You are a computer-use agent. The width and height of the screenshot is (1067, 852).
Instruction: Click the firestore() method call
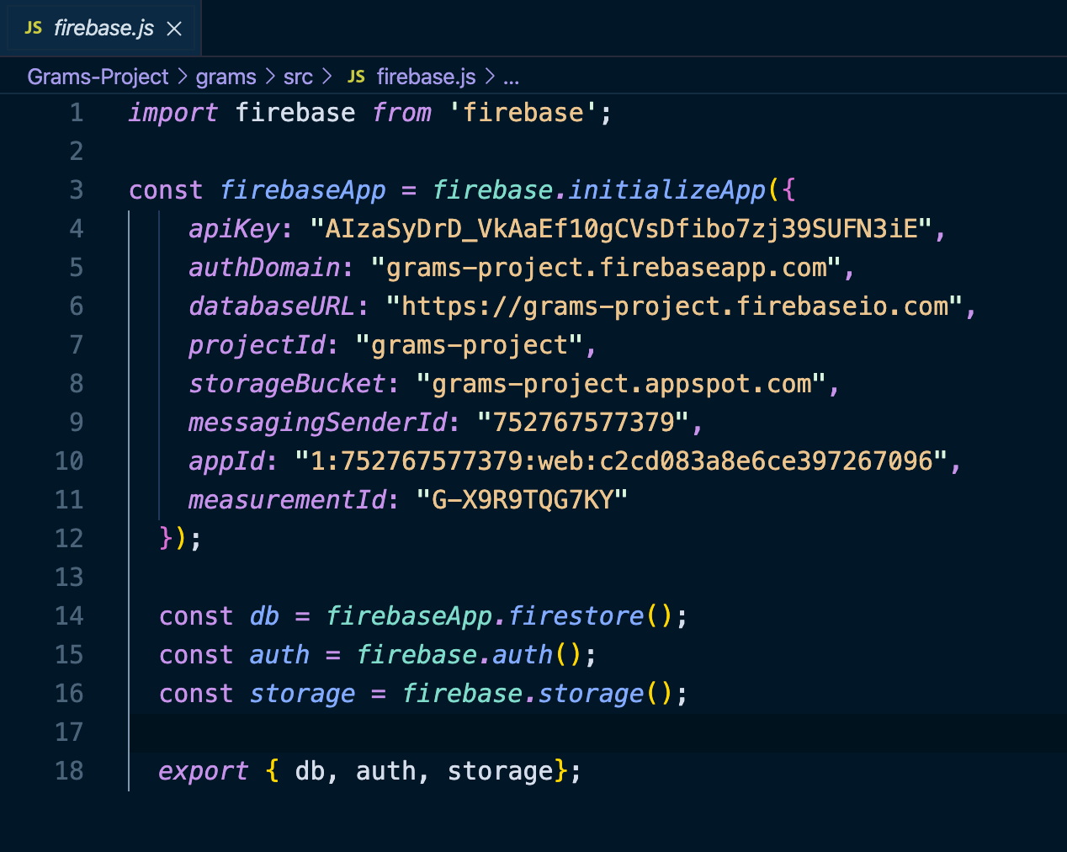591,616
